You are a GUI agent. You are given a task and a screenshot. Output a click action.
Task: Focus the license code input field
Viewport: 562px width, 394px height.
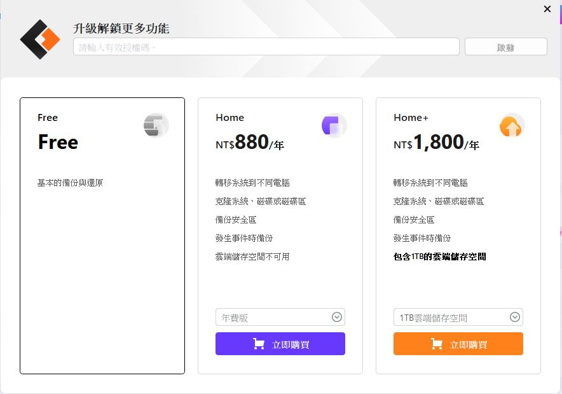[266, 46]
